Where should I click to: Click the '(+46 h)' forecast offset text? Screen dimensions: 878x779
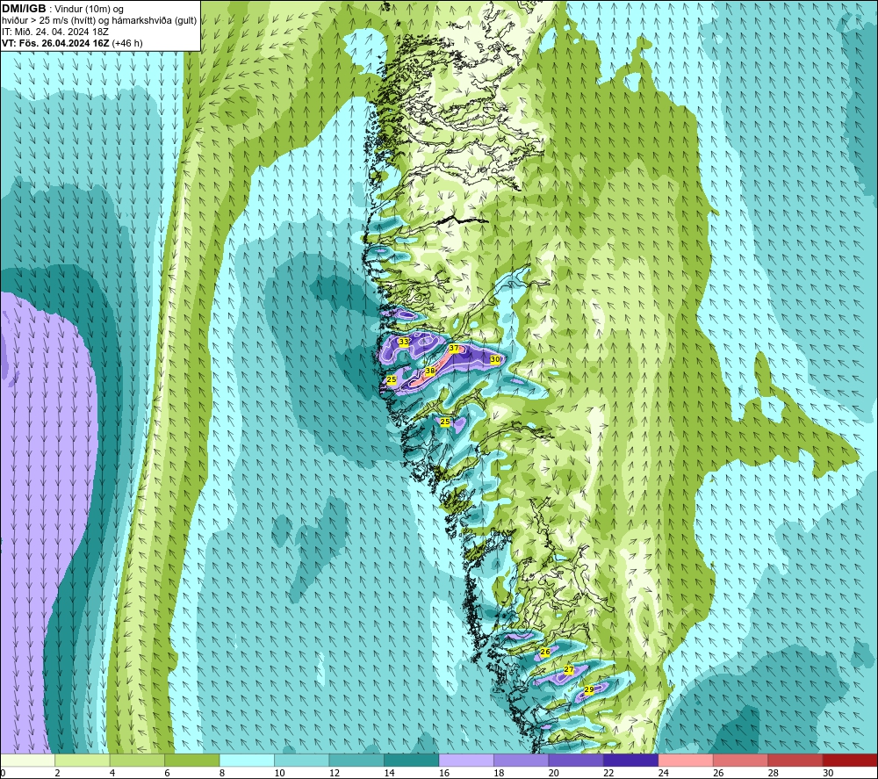pos(127,43)
